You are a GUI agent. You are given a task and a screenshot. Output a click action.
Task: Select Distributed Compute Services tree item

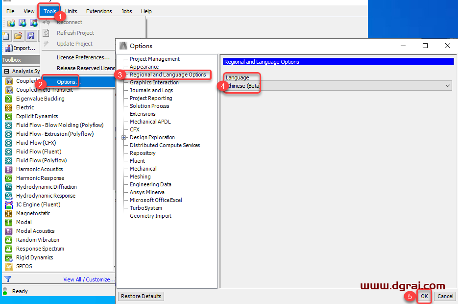pyautogui.click(x=165, y=145)
